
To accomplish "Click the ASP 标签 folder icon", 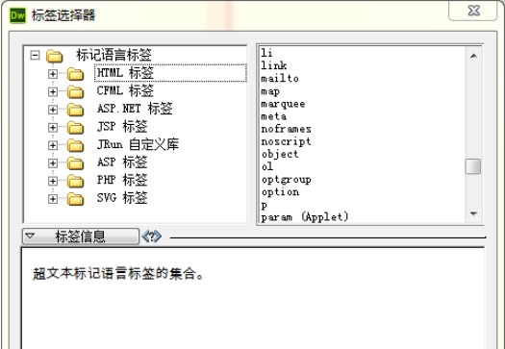I will pyautogui.click(x=75, y=163).
